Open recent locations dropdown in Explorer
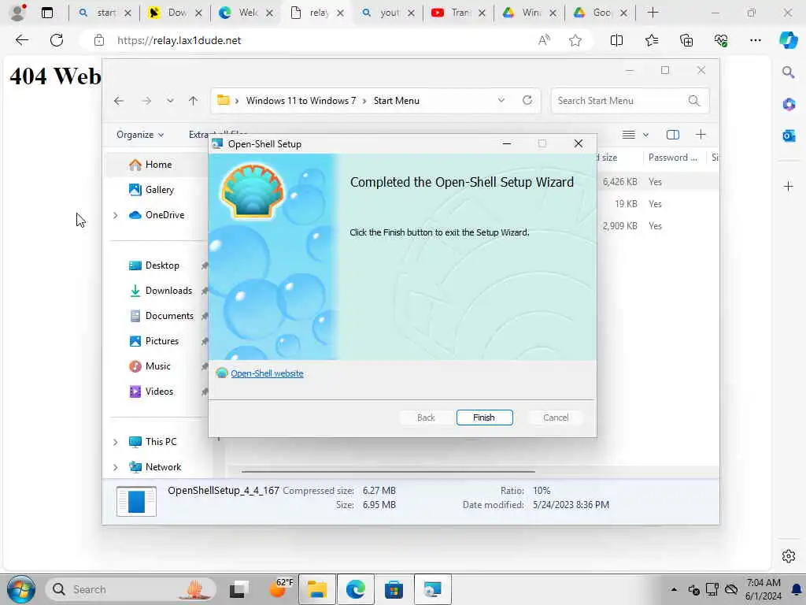Viewport: 806px width, 605px height. coord(170,101)
